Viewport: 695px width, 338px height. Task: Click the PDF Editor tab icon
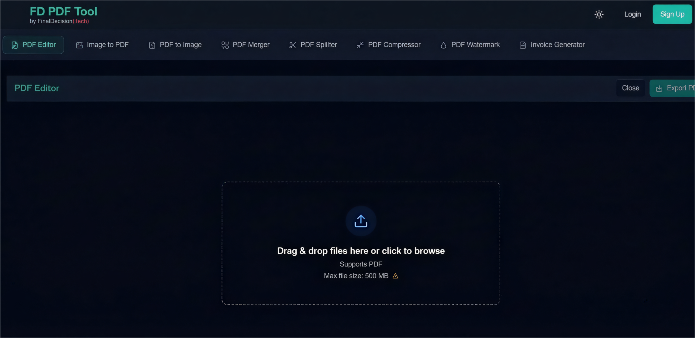coord(15,45)
